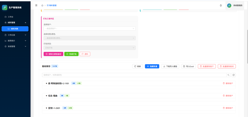Click the sidebar collapse menu icon
The image size is (248, 117).
pyautogui.click(x=36, y=5)
